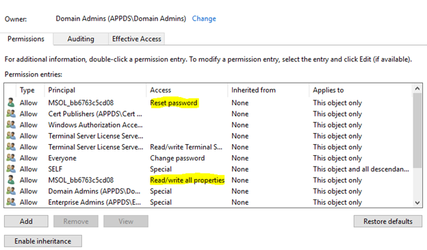The height and width of the screenshot is (250, 427).
Task: Click the group icon beside Windows Authorization Access
Action: (11, 125)
